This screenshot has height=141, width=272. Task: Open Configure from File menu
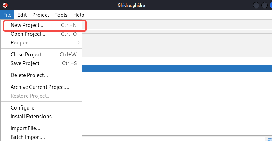click(x=41, y=108)
